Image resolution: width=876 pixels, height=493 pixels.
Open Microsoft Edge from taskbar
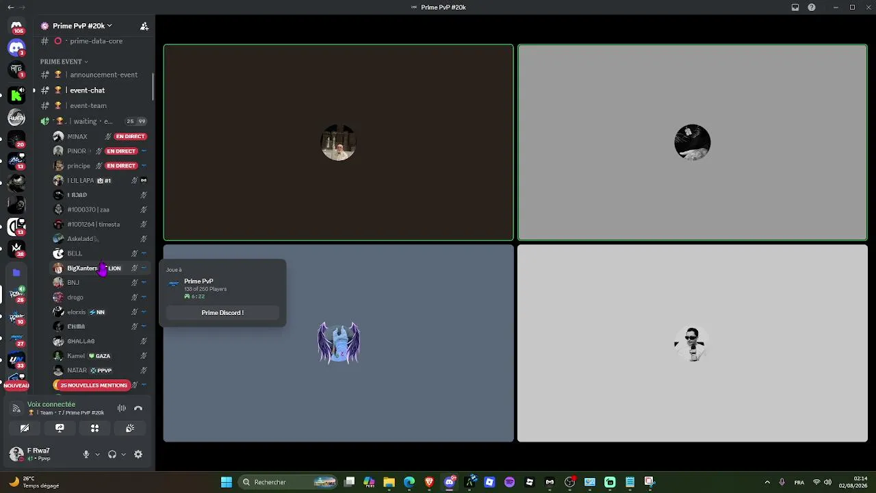click(x=409, y=482)
